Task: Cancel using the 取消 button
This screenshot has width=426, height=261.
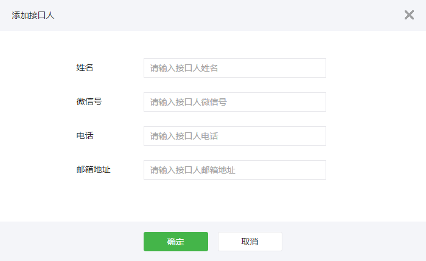Action: tap(250, 242)
